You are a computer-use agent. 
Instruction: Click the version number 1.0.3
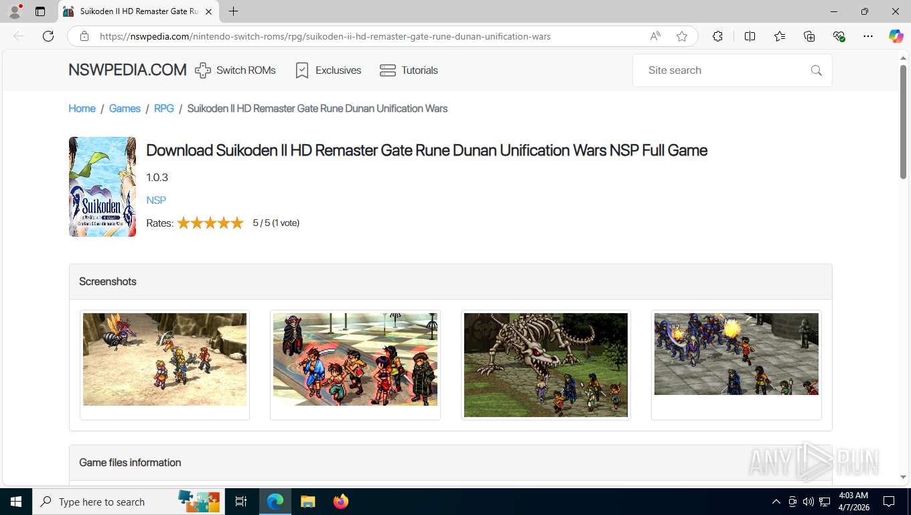tap(157, 178)
